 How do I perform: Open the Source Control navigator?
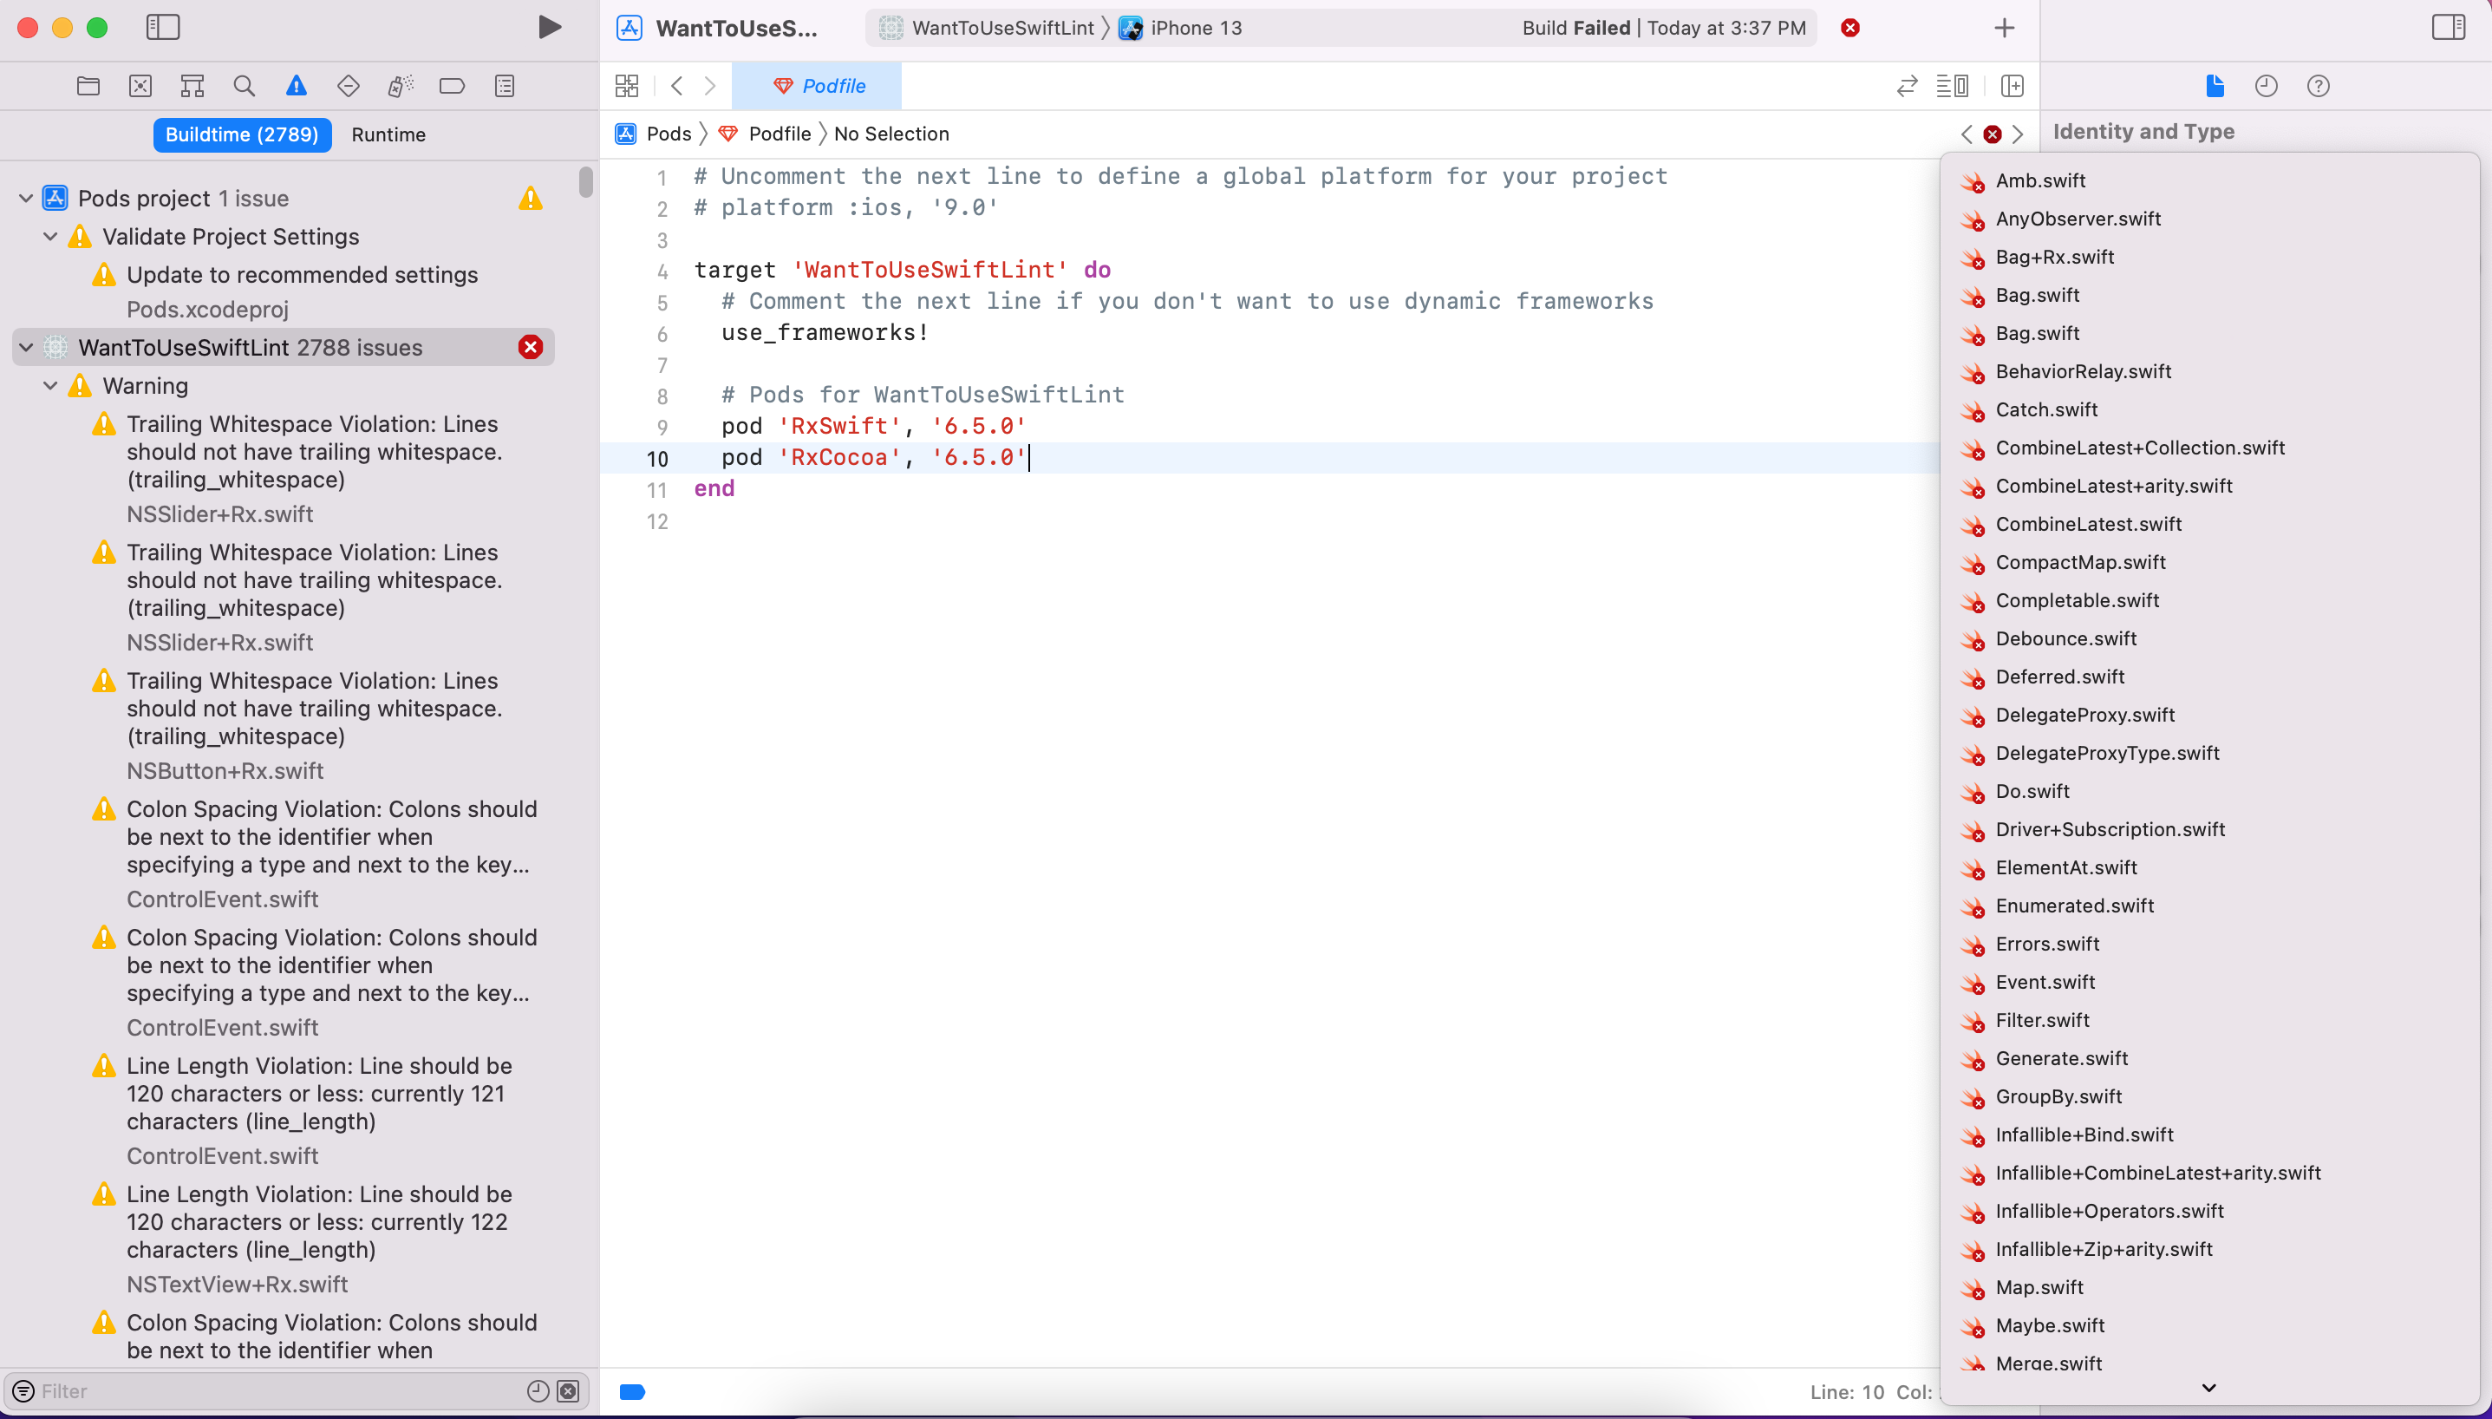(x=140, y=86)
